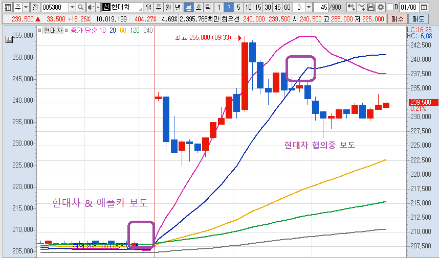Click the 매도 sell button
This screenshot has height=258, width=439.
pos(419,19)
